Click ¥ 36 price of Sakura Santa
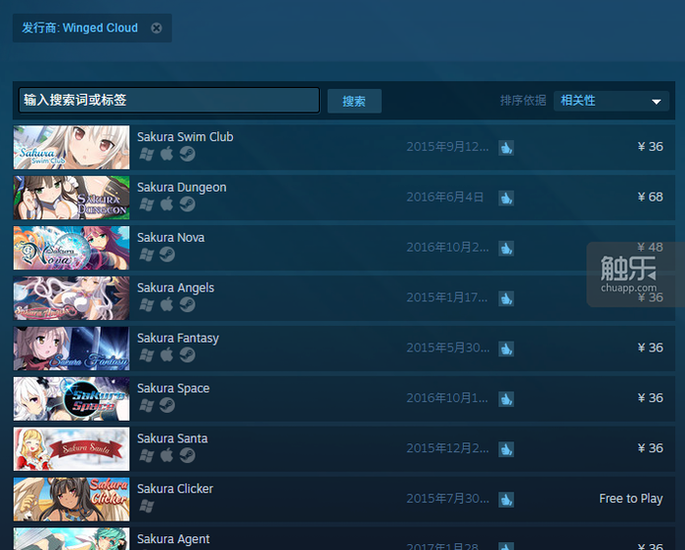Viewport: 685px width, 550px height. (x=650, y=448)
